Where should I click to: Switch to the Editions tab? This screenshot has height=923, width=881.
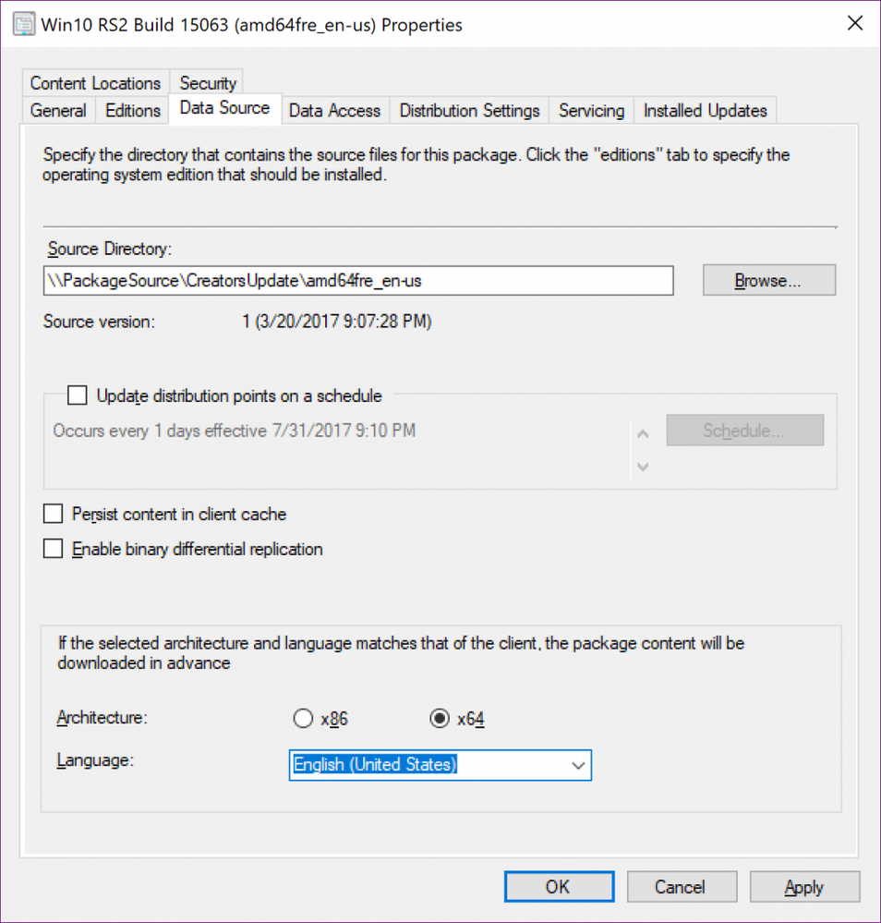[132, 111]
